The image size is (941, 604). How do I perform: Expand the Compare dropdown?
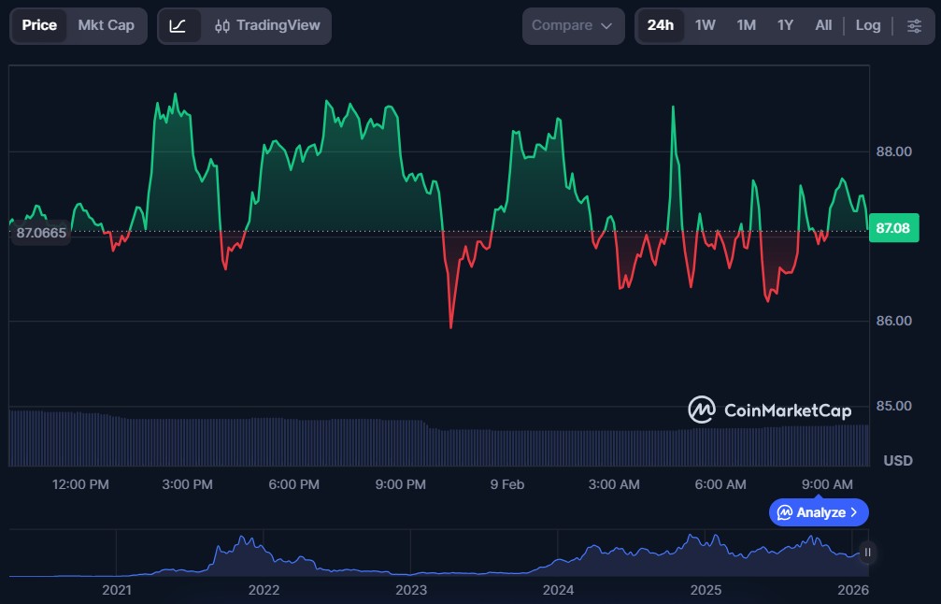pos(573,25)
